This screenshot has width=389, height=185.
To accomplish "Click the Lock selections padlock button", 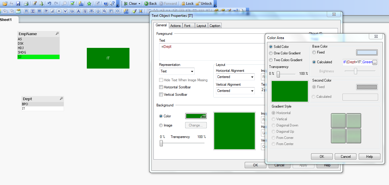I will click(187, 4).
